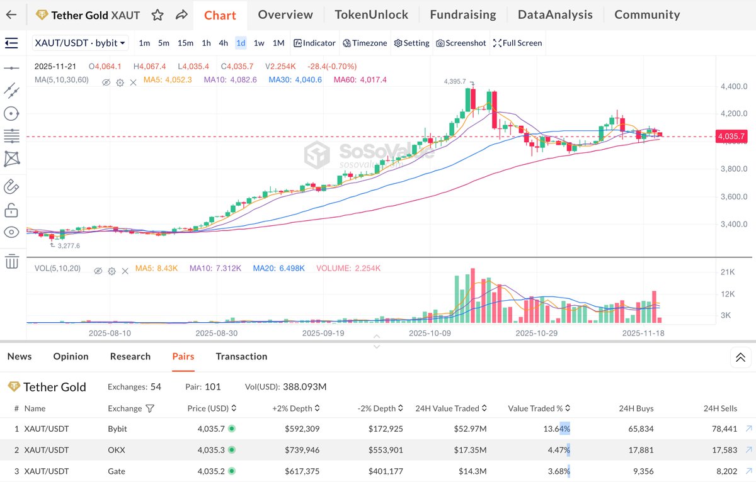The height and width of the screenshot is (482, 756).
Task: Open Bybit XAUT/USDT external link arrow
Action: pyautogui.click(x=748, y=429)
